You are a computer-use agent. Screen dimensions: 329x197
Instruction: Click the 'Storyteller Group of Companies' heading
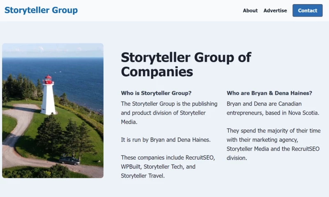186,64
